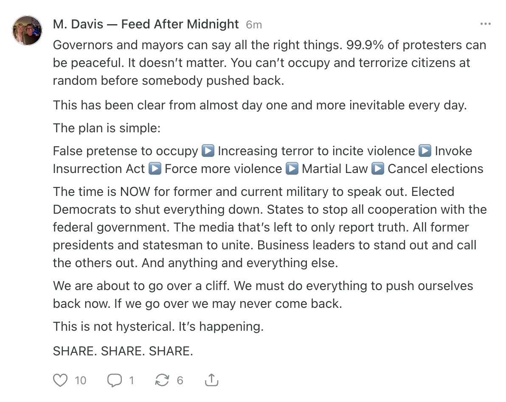This screenshot has height=402, width=506.
Task: View the single reply count
Action: pyautogui.click(x=131, y=380)
